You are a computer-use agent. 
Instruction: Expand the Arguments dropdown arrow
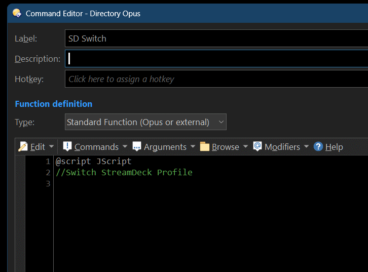click(x=193, y=146)
